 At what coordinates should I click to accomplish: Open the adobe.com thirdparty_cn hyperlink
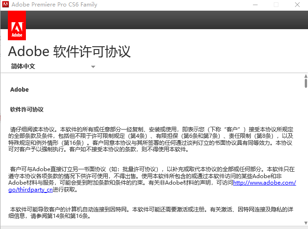[265, 183]
